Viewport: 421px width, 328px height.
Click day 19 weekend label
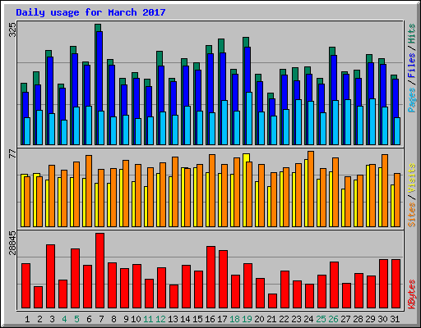point(247,319)
